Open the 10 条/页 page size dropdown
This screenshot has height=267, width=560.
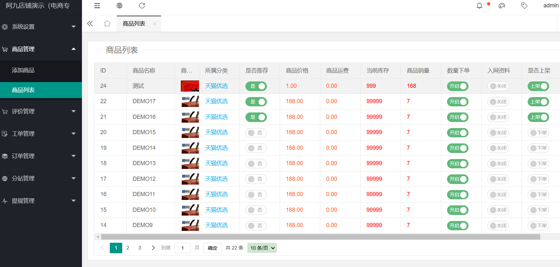[262, 248]
